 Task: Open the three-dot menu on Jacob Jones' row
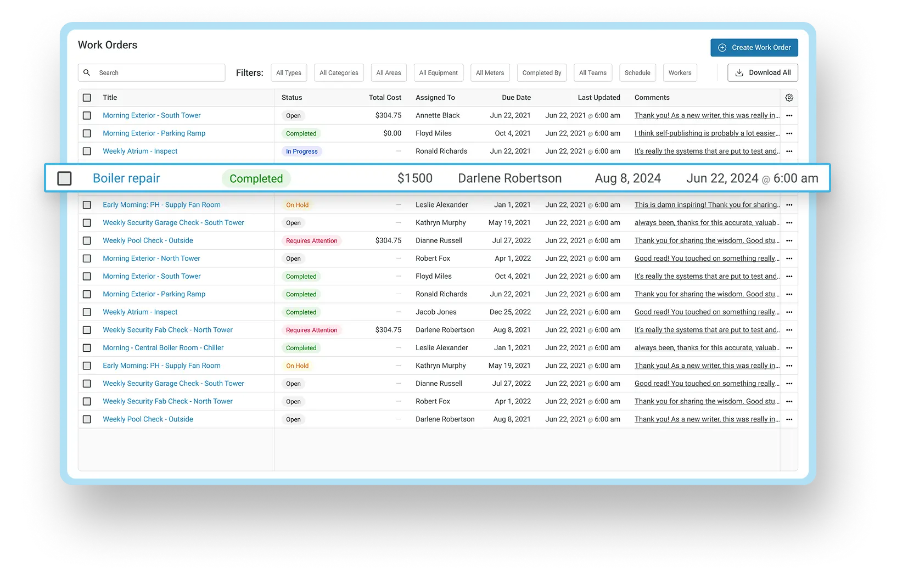coord(789,312)
